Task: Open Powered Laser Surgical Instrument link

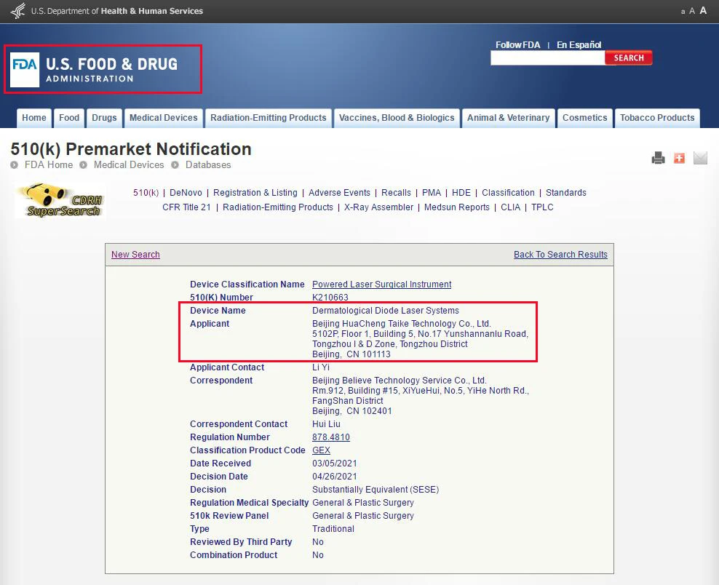Action: pos(381,284)
